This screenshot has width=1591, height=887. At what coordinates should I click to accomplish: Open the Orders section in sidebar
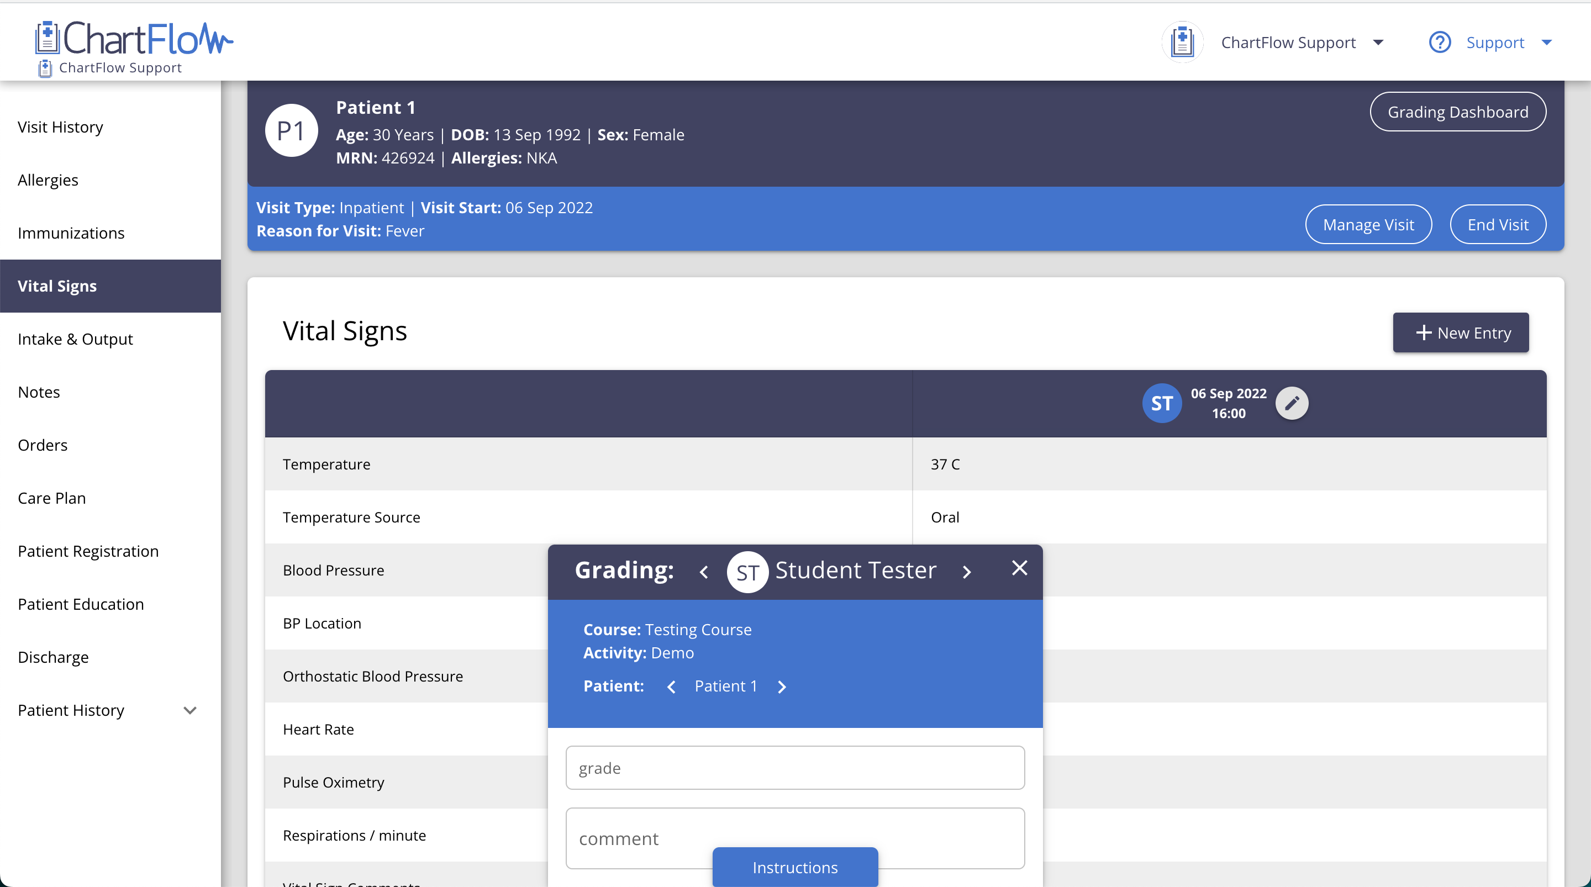coord(43,445)
